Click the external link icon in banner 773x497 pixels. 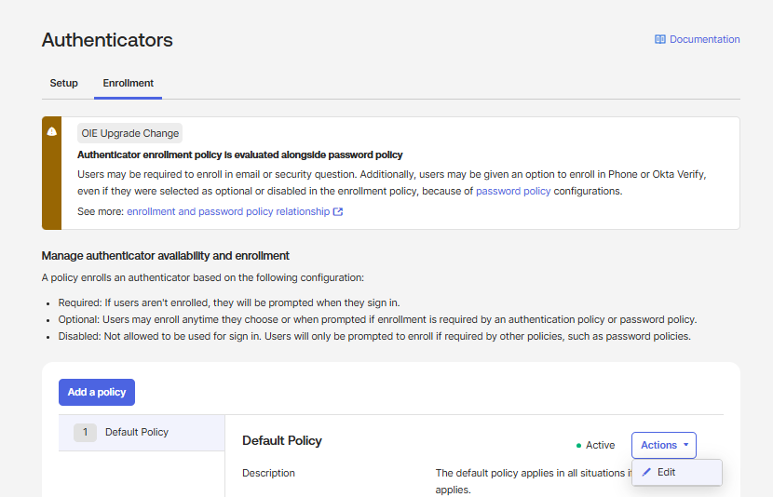[338, 212]
